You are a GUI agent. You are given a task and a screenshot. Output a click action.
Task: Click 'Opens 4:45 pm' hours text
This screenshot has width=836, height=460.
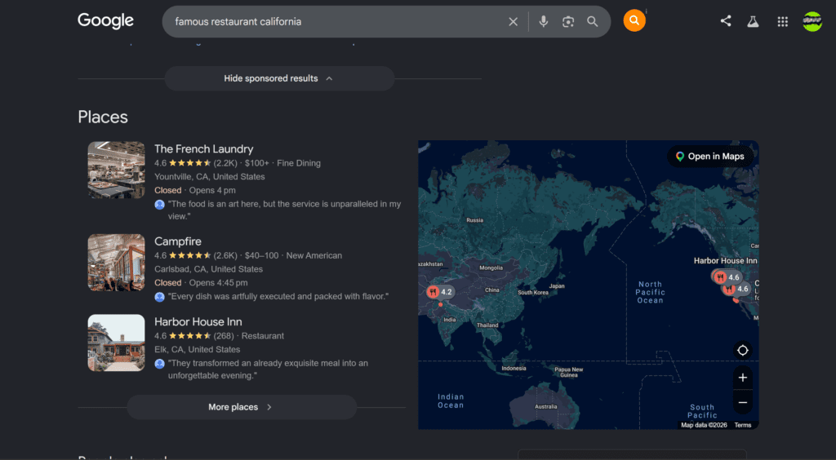[x=218, y=283]
